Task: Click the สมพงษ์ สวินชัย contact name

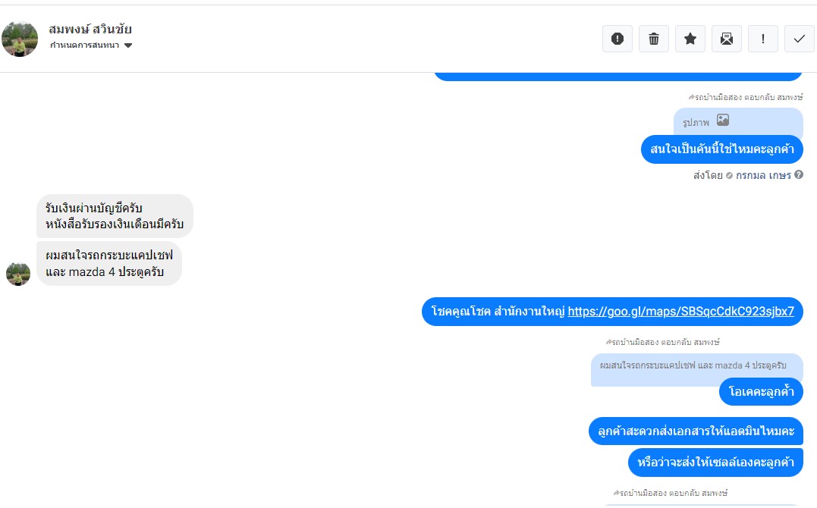Action: (90, 30)
